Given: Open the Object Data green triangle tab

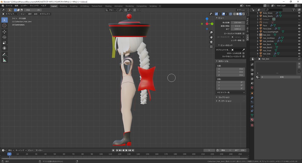Looking at the screenshot, I should [x=252, y=115].
